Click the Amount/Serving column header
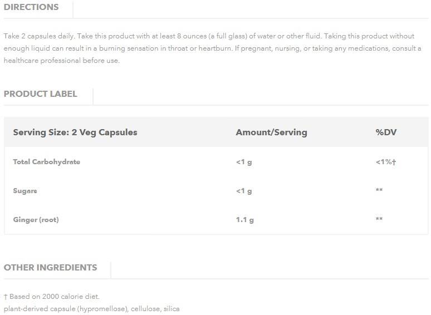The image size is (431, 315). (x=271, y=132)
